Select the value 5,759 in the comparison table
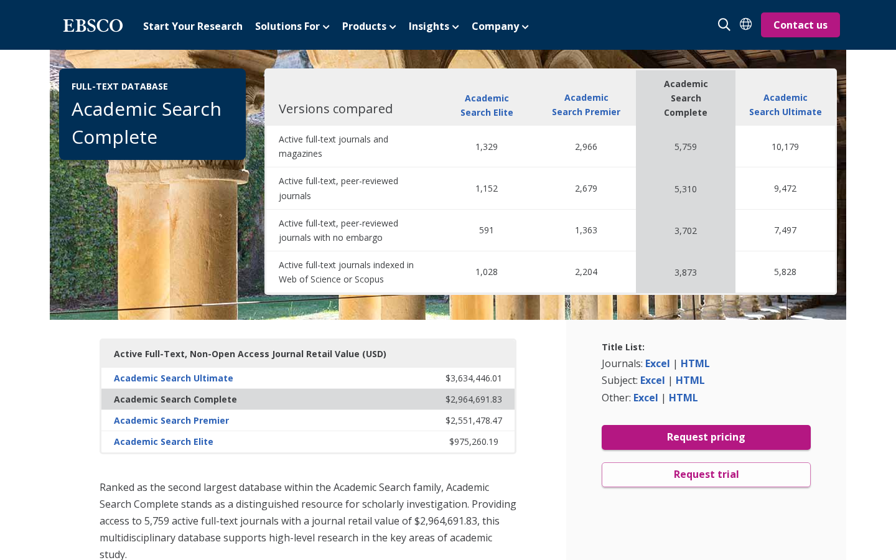The image size is (896, 560). point(686,147)
